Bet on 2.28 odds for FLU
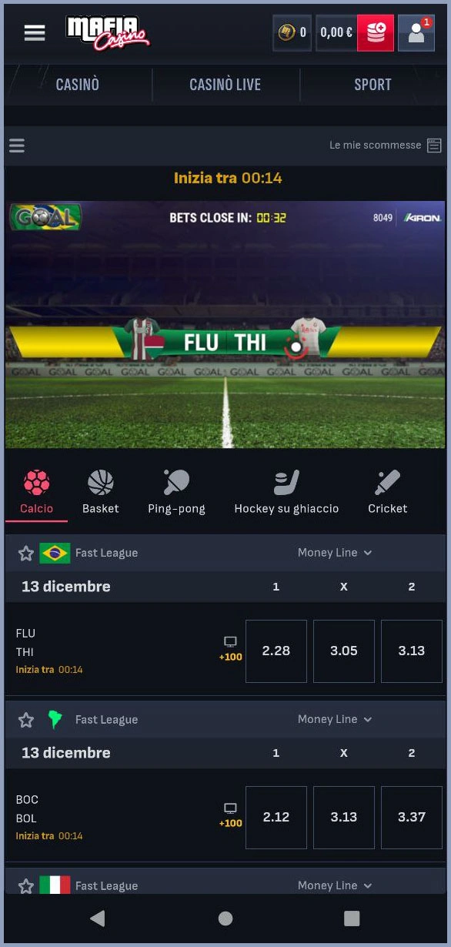The image size is (451, 947). [276, 651]
